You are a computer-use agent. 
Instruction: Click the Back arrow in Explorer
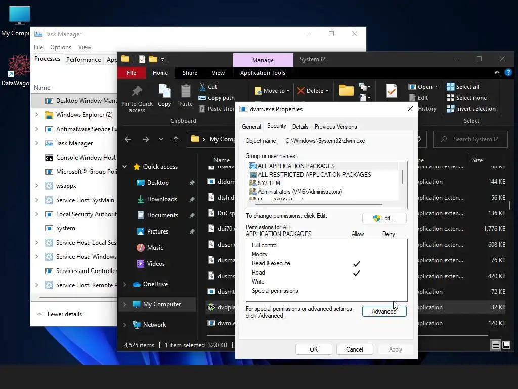tap(128, 140)
